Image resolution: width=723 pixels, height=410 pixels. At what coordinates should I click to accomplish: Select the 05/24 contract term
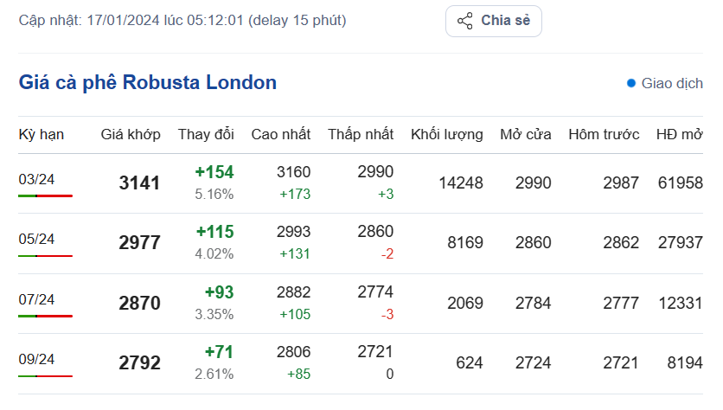tap(36, 239)
